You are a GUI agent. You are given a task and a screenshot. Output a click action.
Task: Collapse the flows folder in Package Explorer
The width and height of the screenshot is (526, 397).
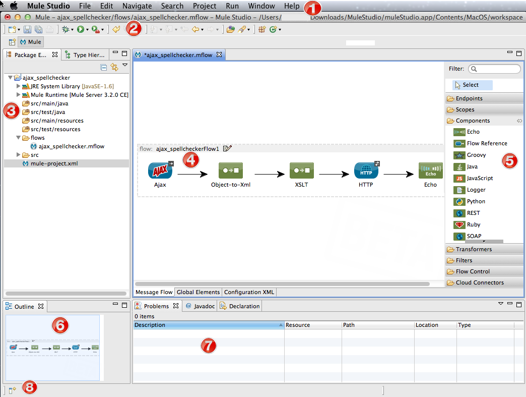19,138
